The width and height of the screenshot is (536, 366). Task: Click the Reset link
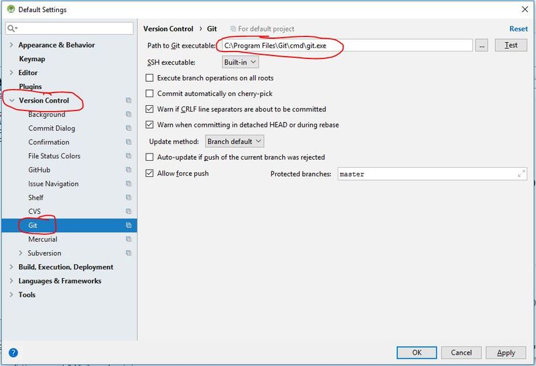[518, 29]
